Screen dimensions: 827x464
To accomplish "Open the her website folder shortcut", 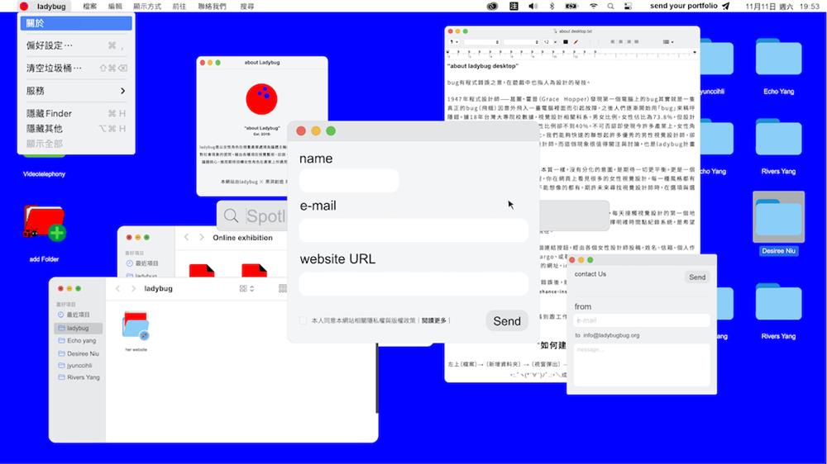I will point(136,327).
